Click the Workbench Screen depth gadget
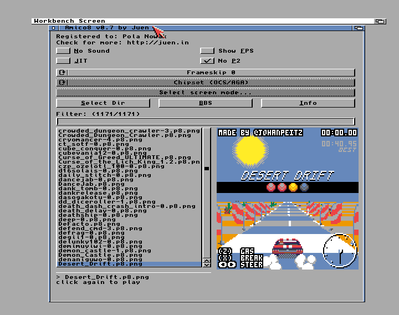 (x=380, y=21)
